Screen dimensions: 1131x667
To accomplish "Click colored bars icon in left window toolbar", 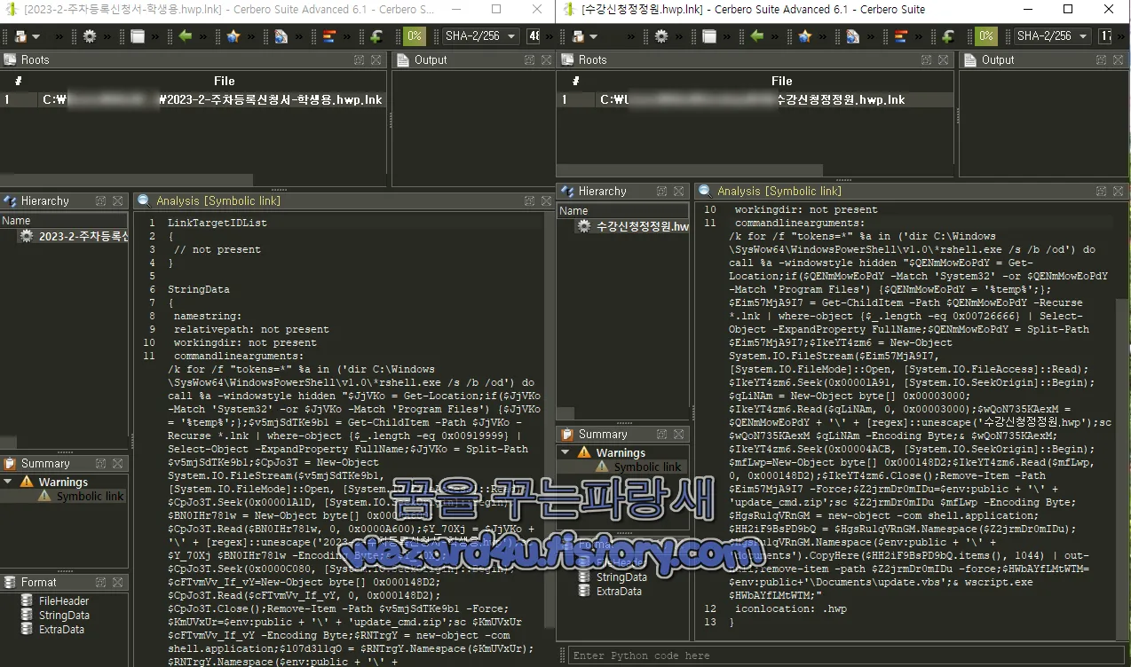I will [329, 36].
